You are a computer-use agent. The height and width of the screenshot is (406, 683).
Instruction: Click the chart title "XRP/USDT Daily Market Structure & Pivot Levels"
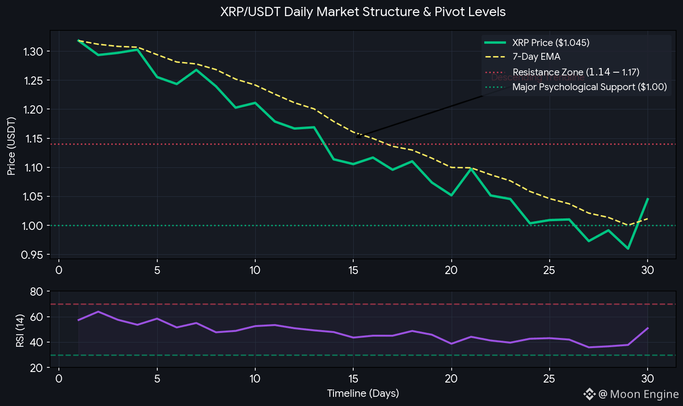tap(363, 11)
